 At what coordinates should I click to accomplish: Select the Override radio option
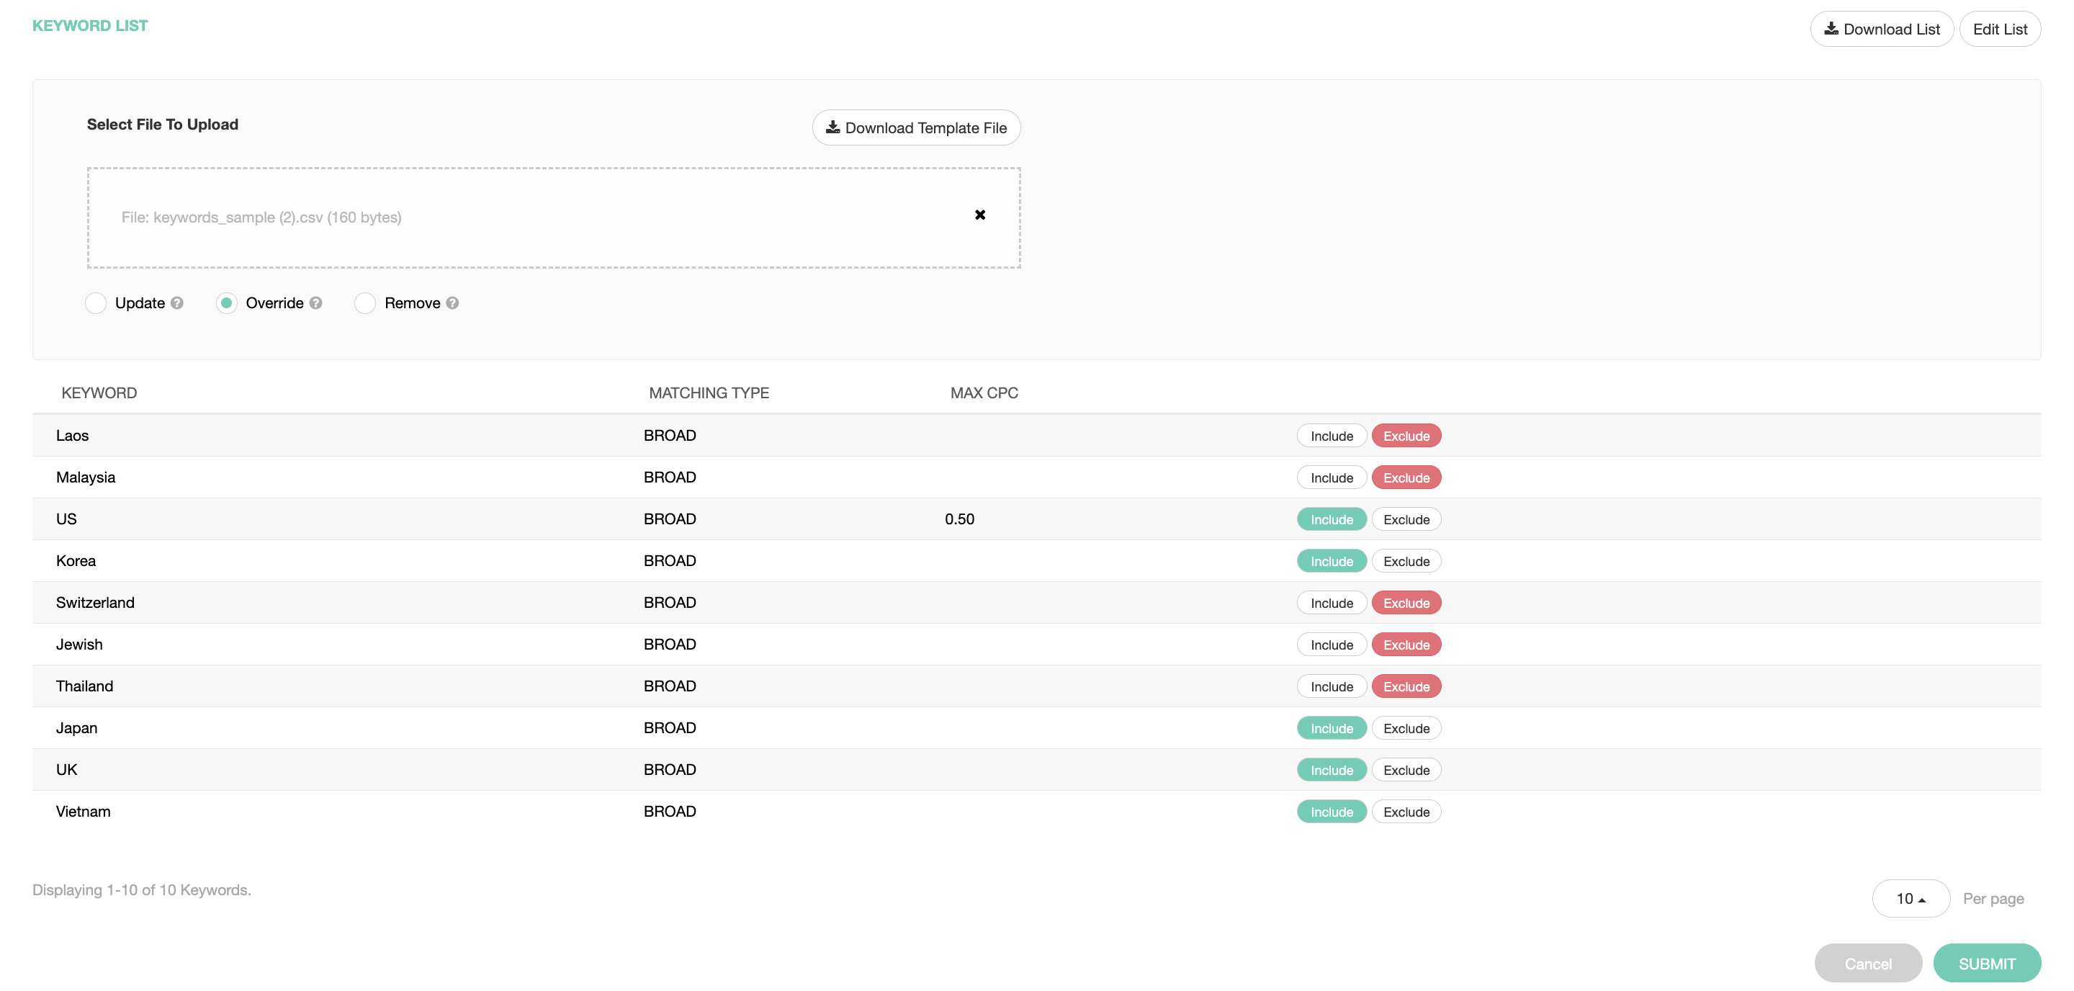(x=226, y=303)
